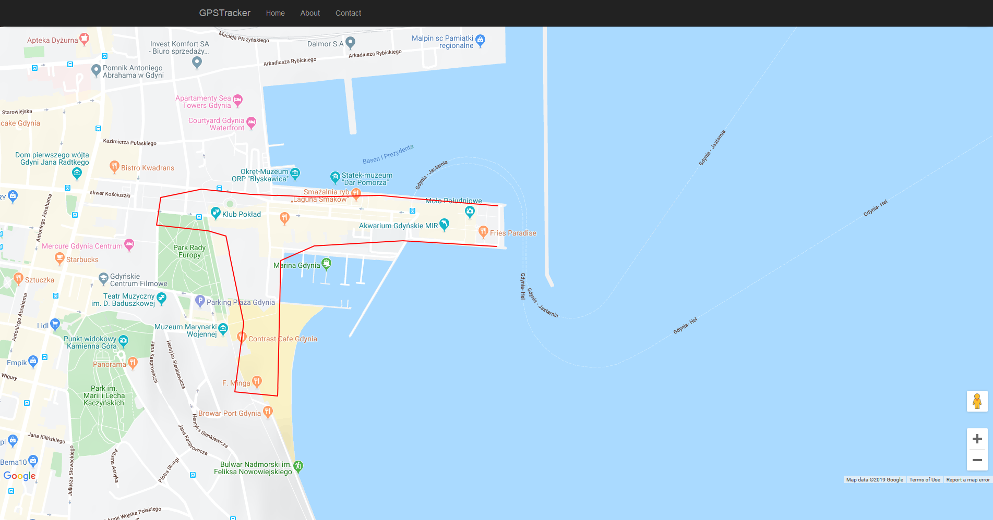
Task: Click the Starbucks cafe marker
Action: 59,258
